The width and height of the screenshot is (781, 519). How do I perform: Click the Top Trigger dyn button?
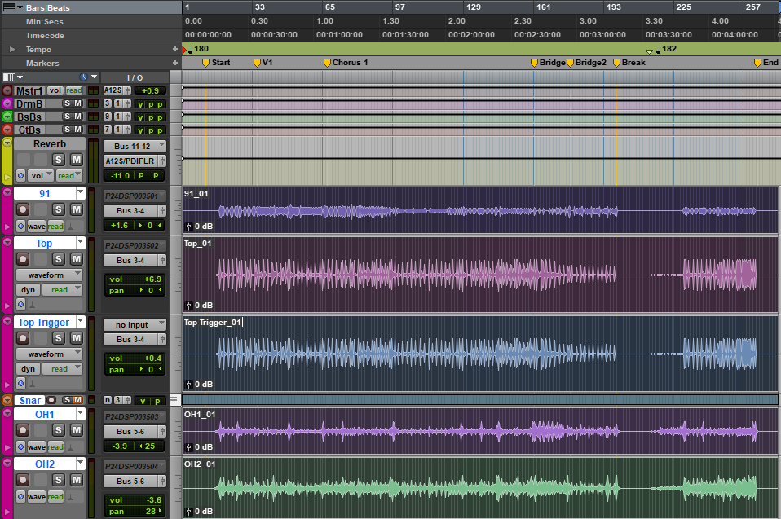[28, 369]
